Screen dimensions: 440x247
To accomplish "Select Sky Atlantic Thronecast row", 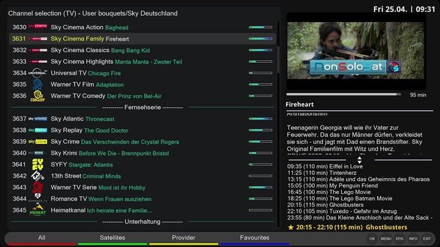I will coord(142,119).
